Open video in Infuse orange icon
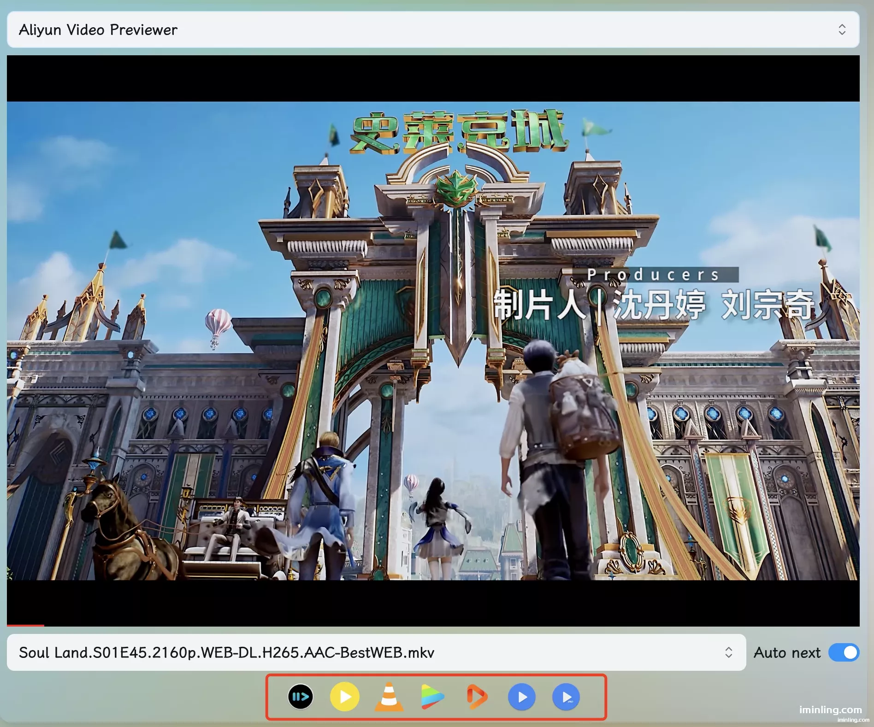874x727 pixels. 477,697
